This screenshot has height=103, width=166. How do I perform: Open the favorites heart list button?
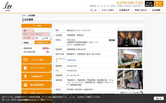pos(159,4)
